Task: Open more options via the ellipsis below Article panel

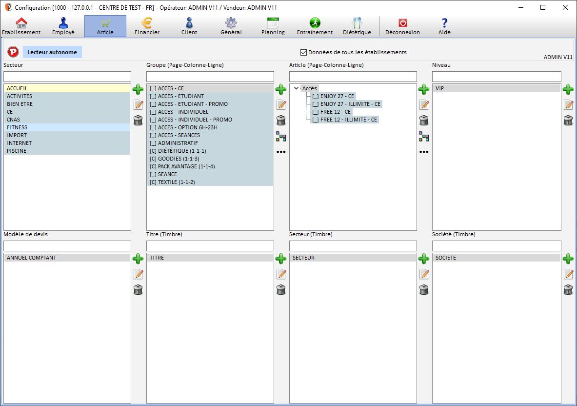Action: click(x=424, y=152)
